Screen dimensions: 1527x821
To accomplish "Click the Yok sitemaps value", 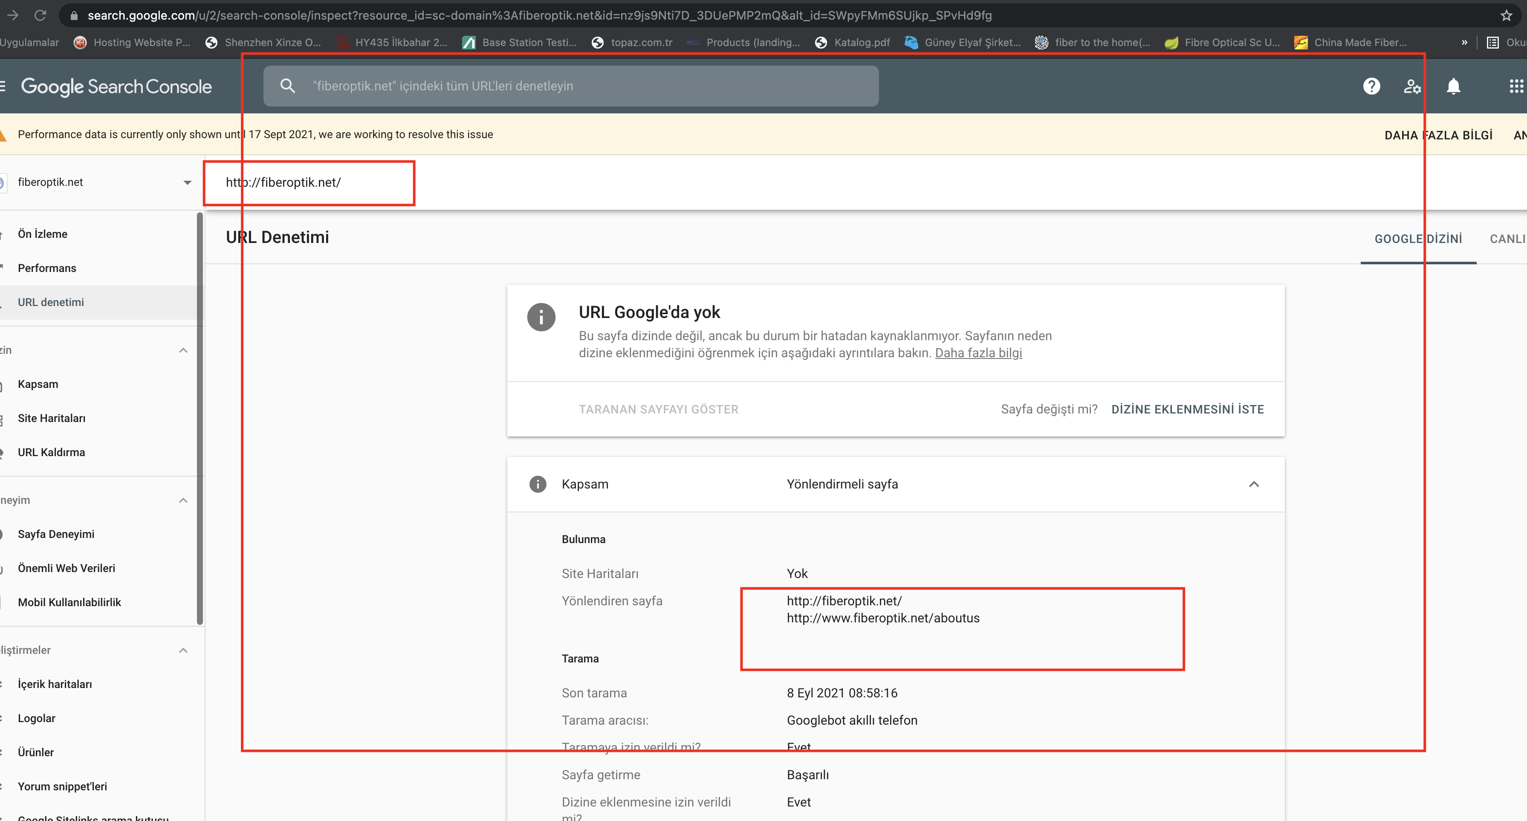I will (797, 574).
